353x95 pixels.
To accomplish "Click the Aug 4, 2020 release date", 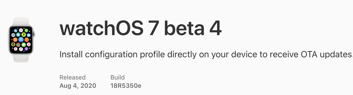I will pos(78,86).
